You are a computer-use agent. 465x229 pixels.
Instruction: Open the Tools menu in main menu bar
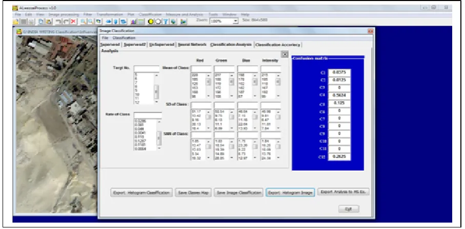click(x=213, y=14)
